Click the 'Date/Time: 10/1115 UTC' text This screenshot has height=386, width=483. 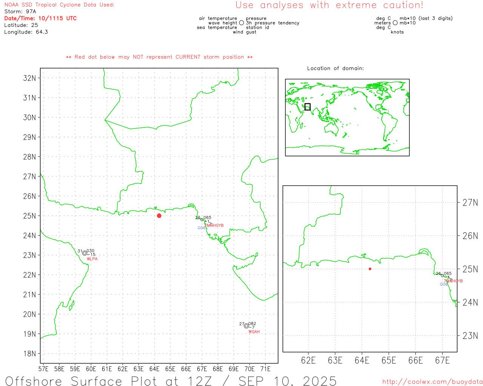click(40, 18)
